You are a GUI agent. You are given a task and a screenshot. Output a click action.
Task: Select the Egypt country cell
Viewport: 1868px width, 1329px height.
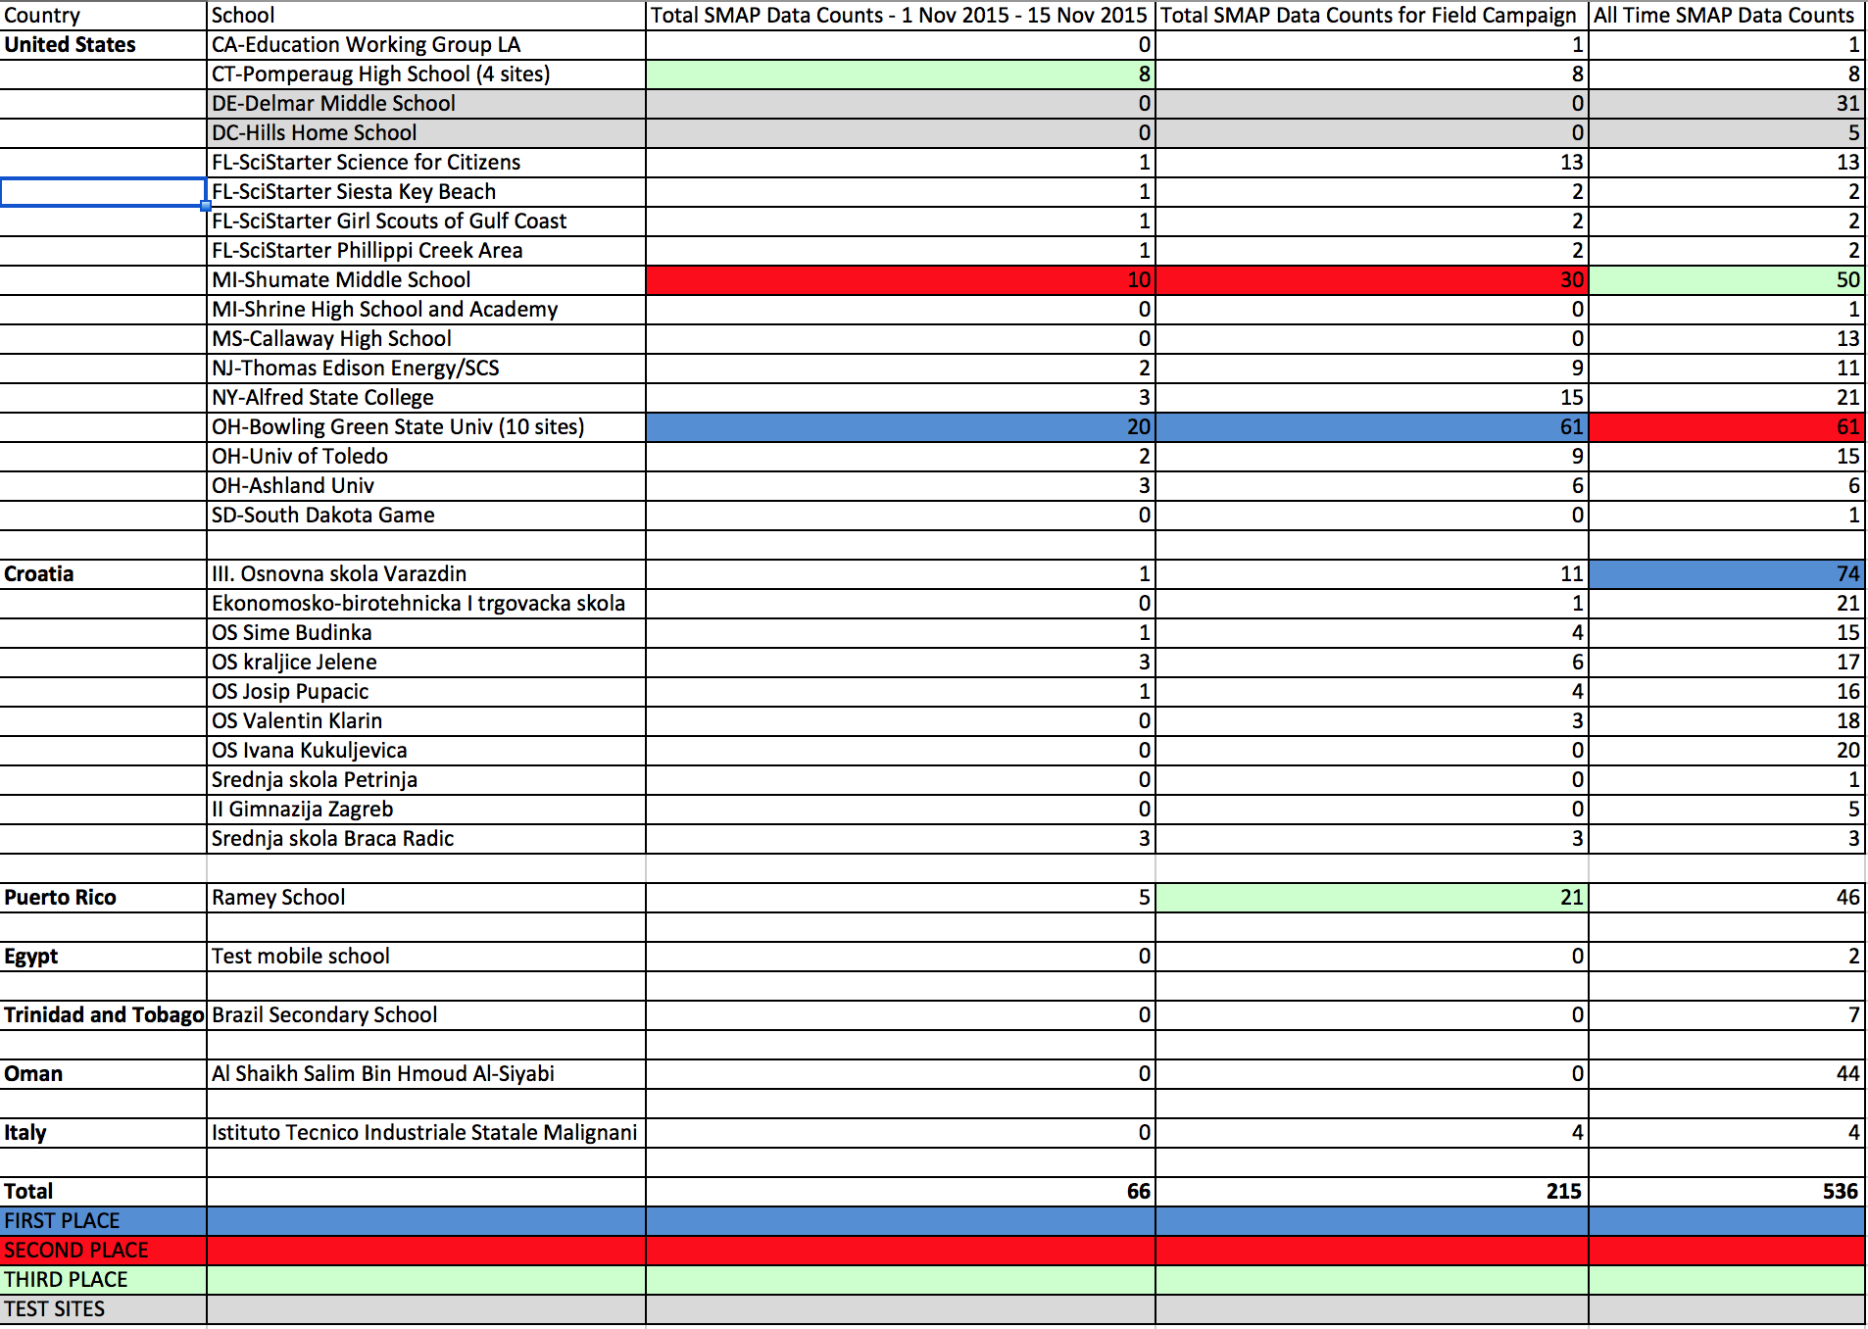(103, 957)
